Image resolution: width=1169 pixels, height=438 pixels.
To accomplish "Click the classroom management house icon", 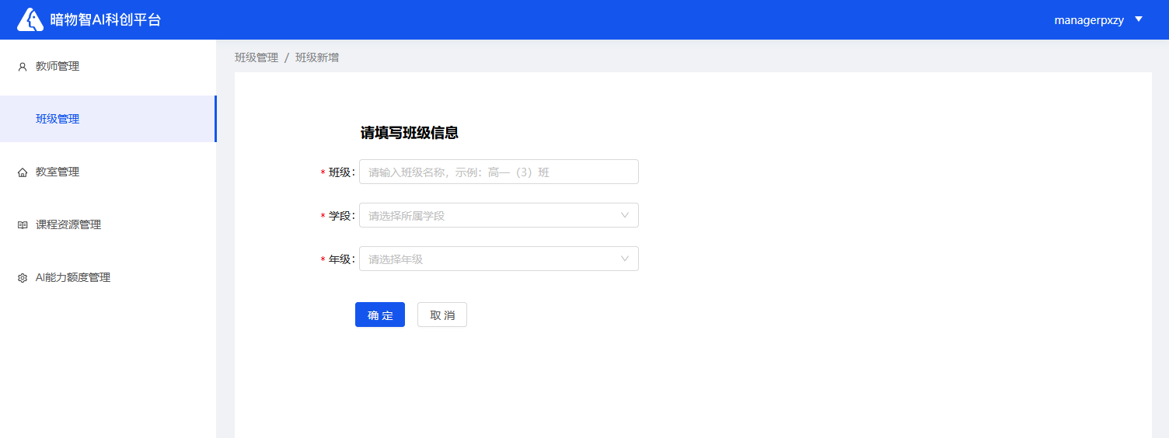I will click(23, 172).
